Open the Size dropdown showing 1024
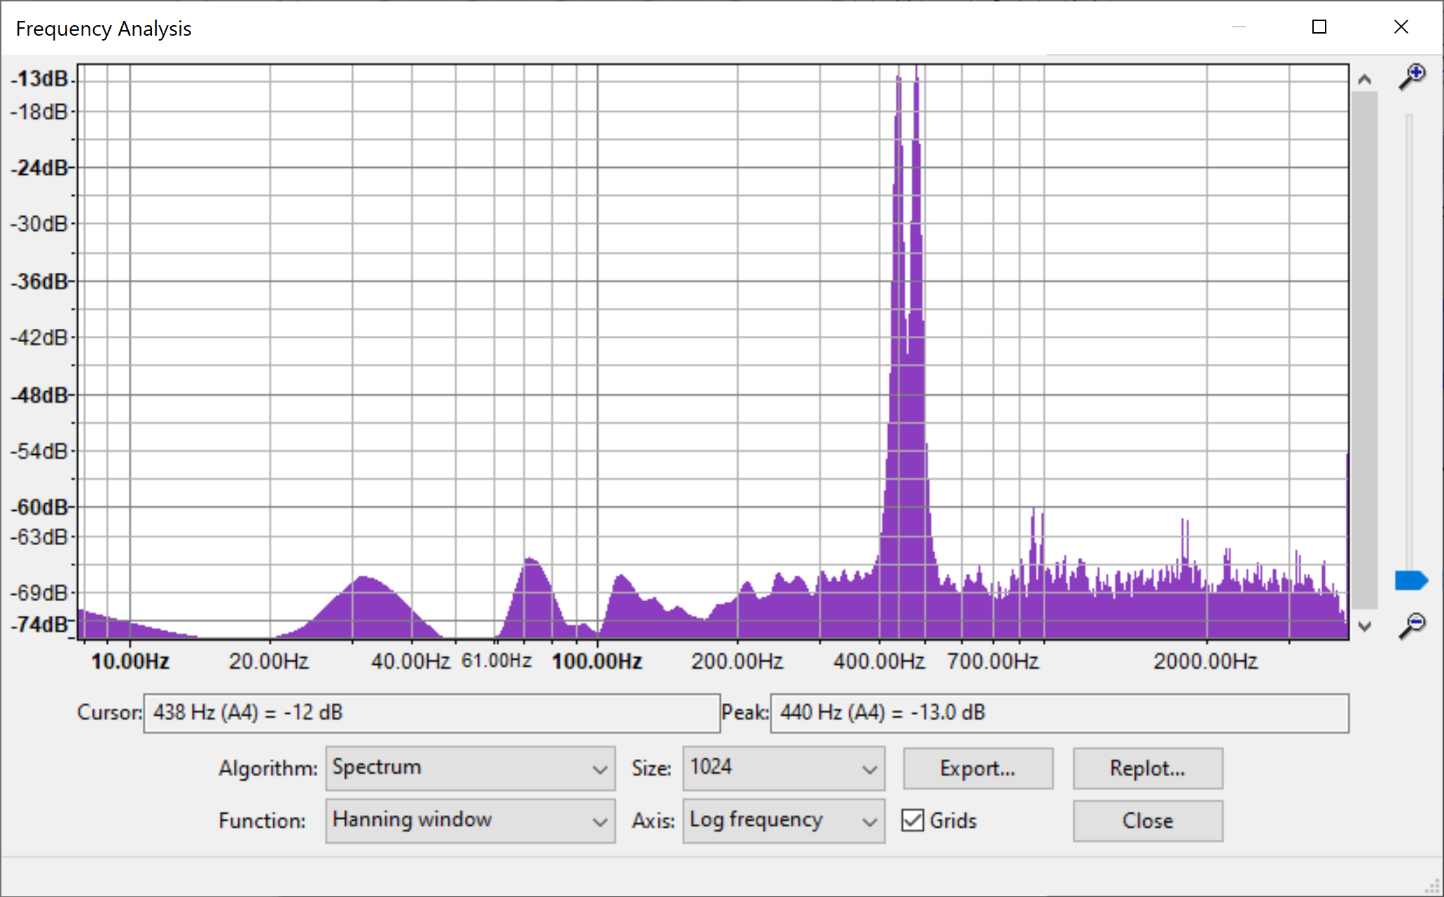Screen dimensions: 1444x897 click(x=784, y=768)
